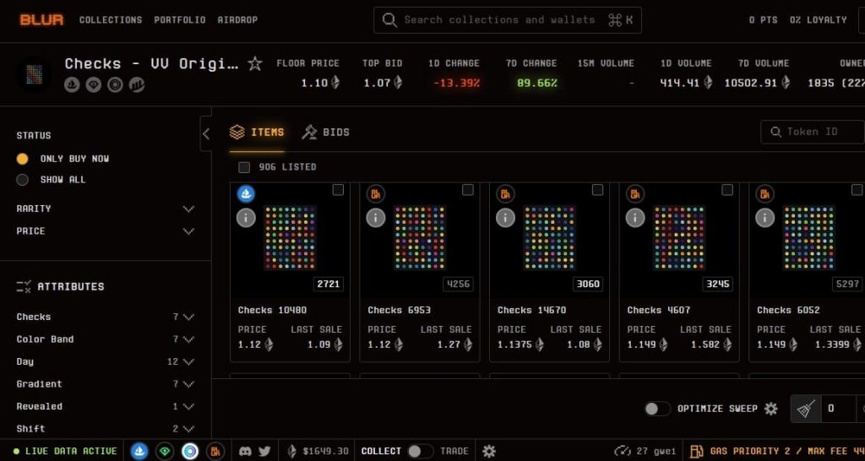Open the Airdrop nav item
This screenshot has width=865, height=461.
(237, 20)
